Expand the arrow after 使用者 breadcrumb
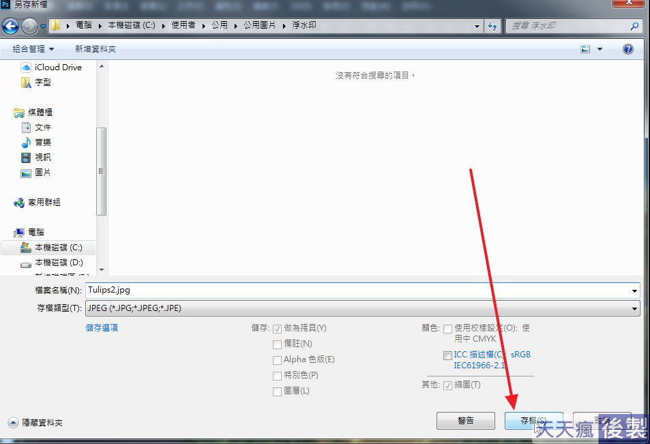650x444 pixels. pos(203,26)
